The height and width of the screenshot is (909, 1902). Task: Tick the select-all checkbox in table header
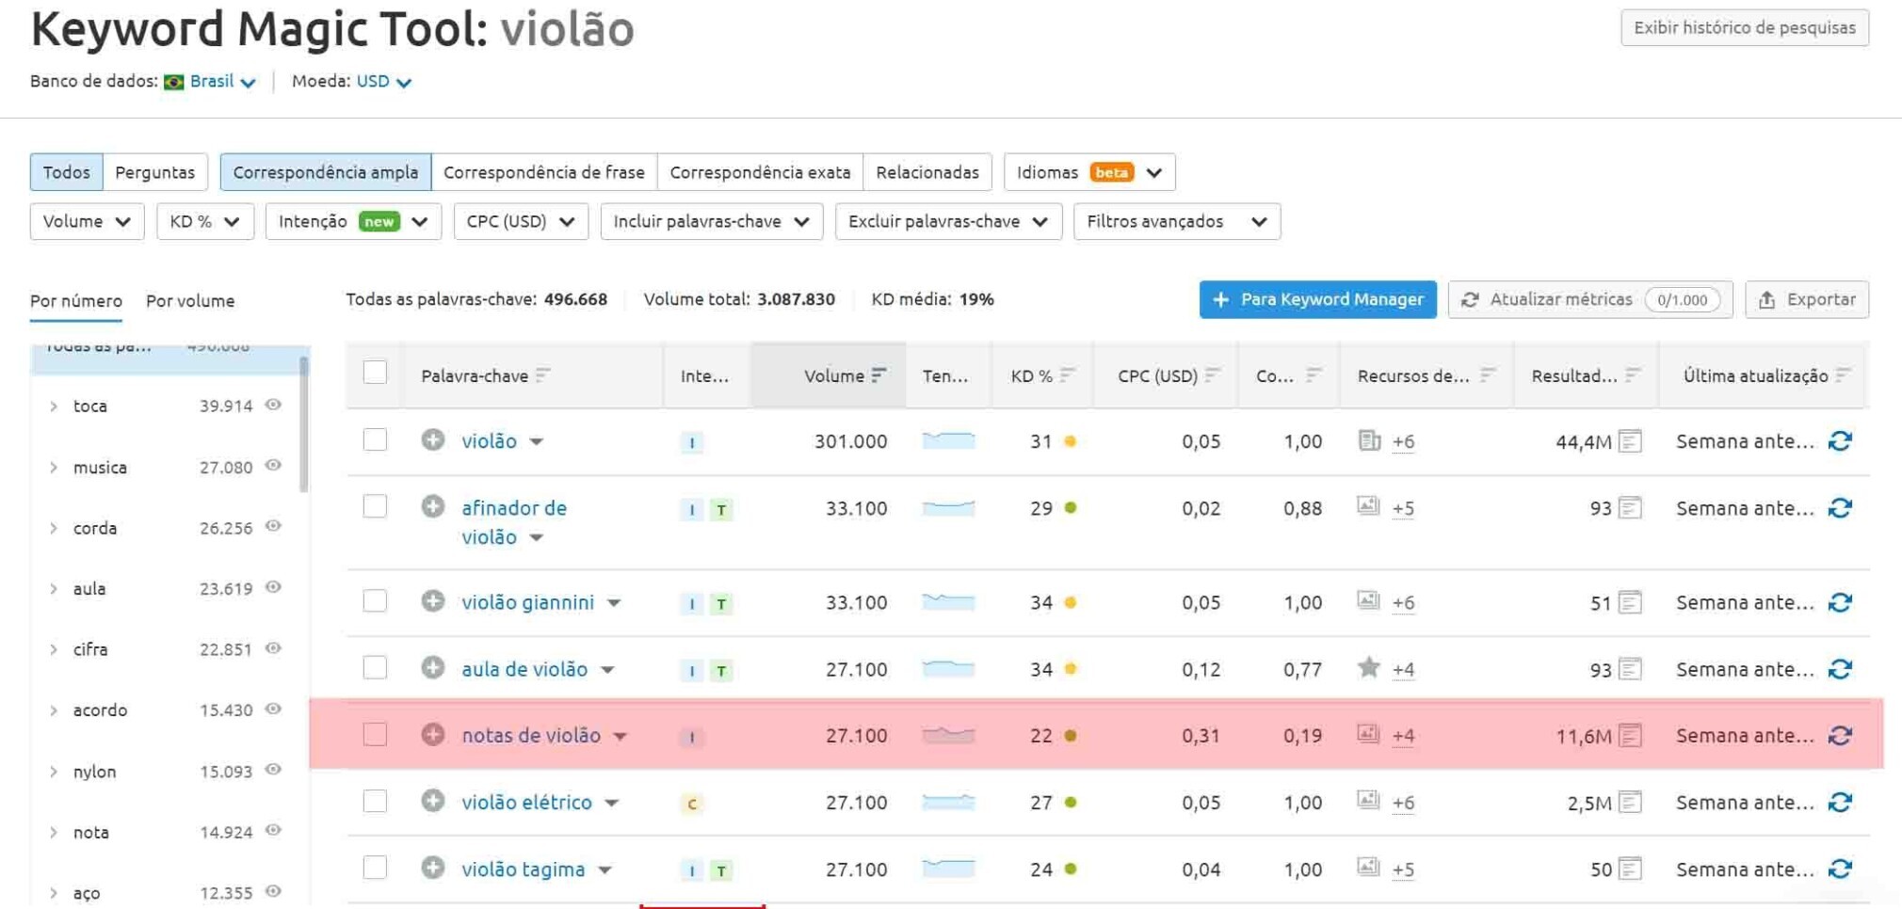tap(375, 373)
